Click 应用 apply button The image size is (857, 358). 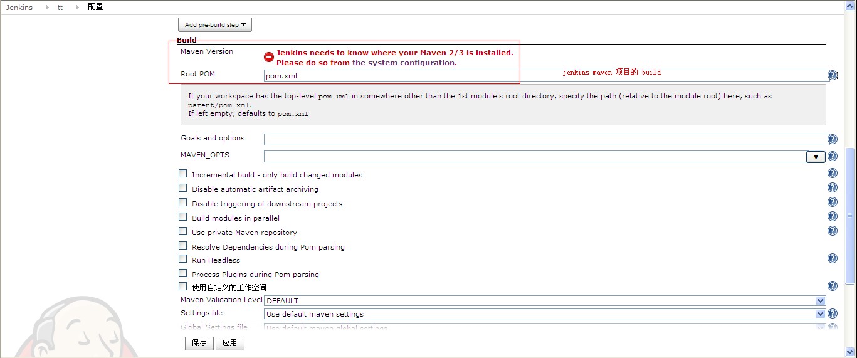[230, 344]
